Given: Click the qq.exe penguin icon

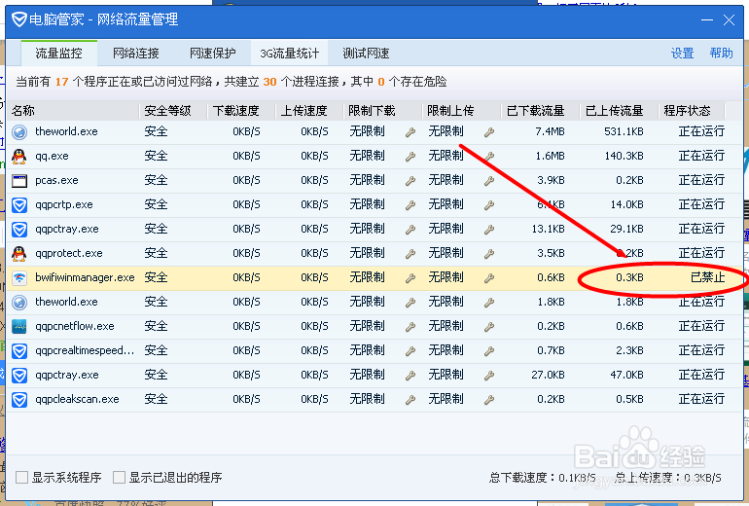Looking at the screenshot, I should [19, 157].
